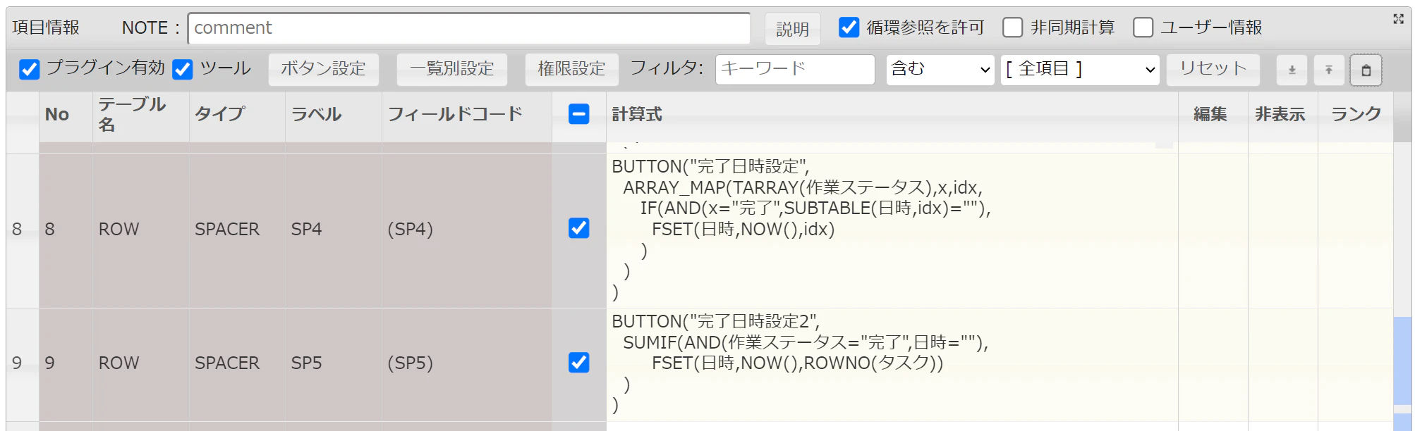Click the フィールドコード column header
Screen dimensions: 1415x431
(x=467, y=117)
